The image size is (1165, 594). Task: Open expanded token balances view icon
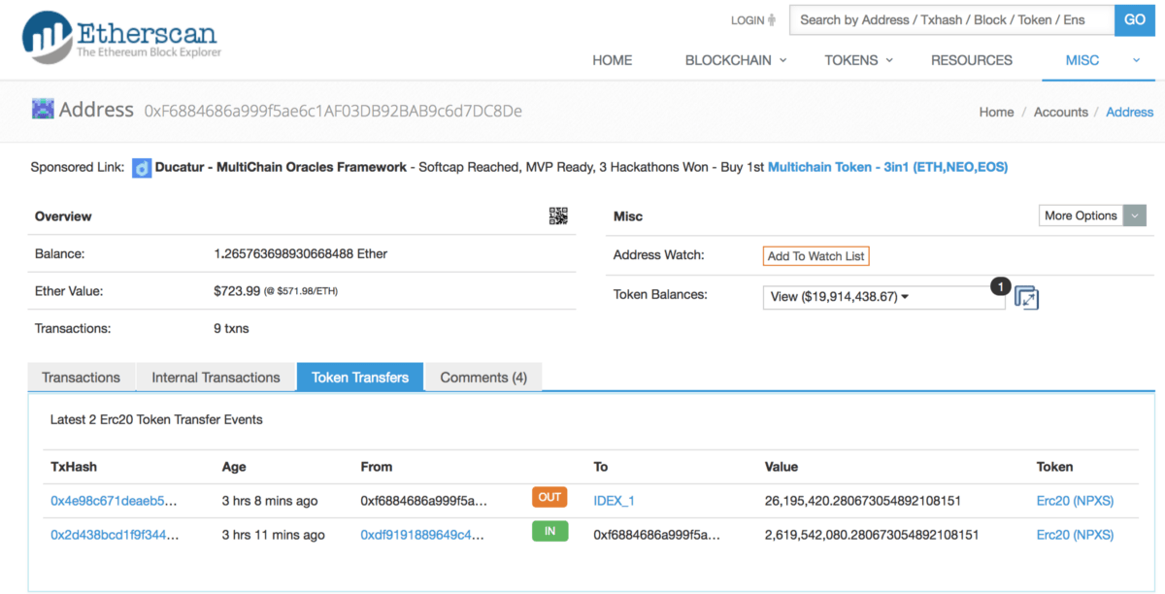(x=1026, y=298)
